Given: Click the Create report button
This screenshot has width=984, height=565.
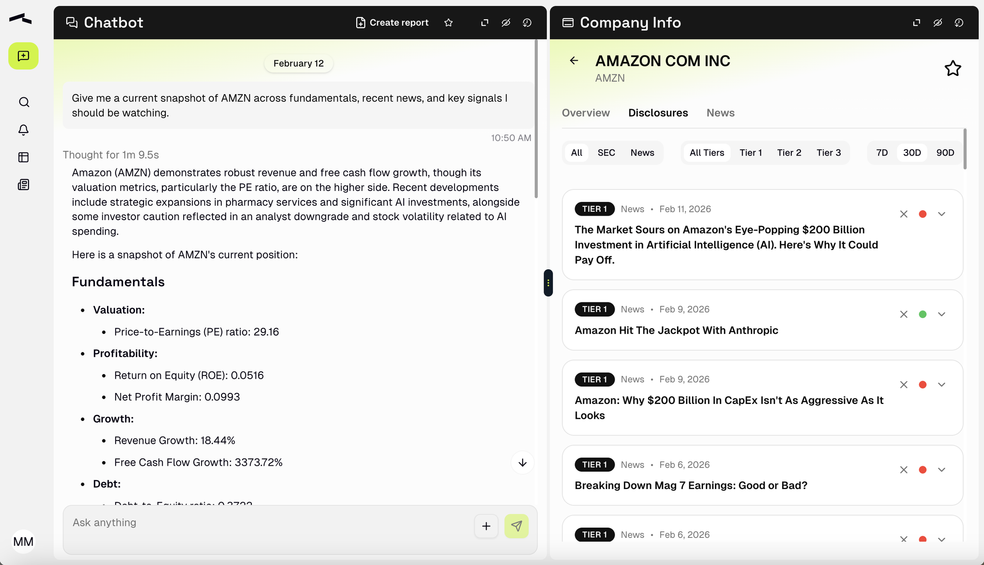Looking at the screenshot, I should click(392, 23).
